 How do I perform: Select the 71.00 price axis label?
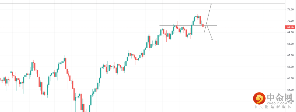click(290, 9)
